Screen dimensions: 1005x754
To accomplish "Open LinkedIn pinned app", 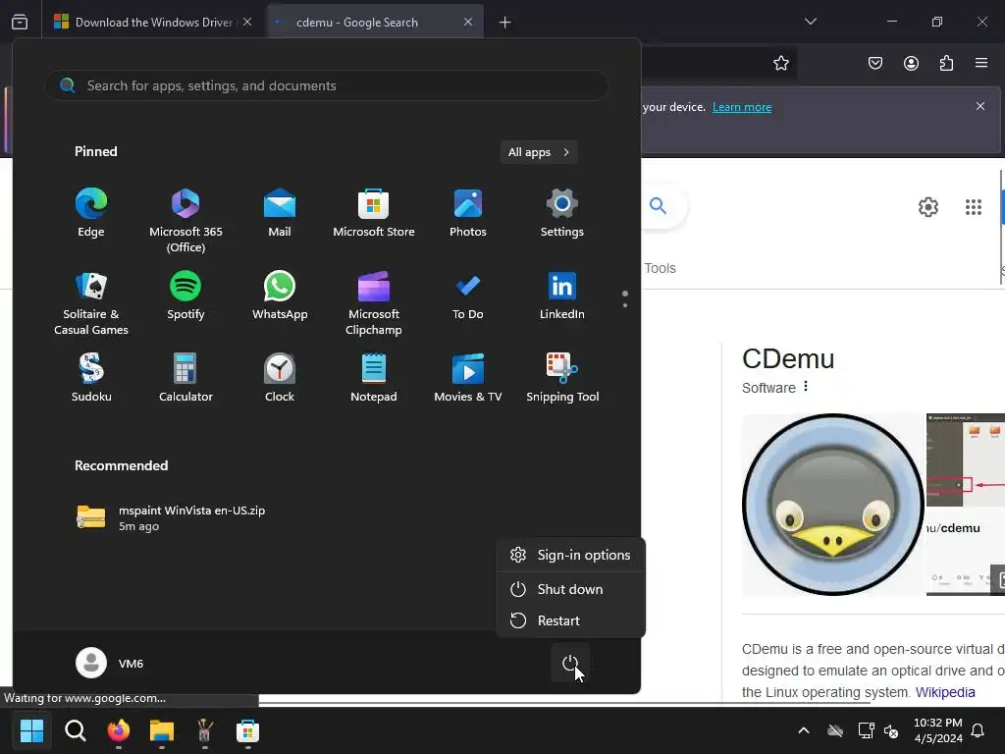I will [x=562, y=295].
